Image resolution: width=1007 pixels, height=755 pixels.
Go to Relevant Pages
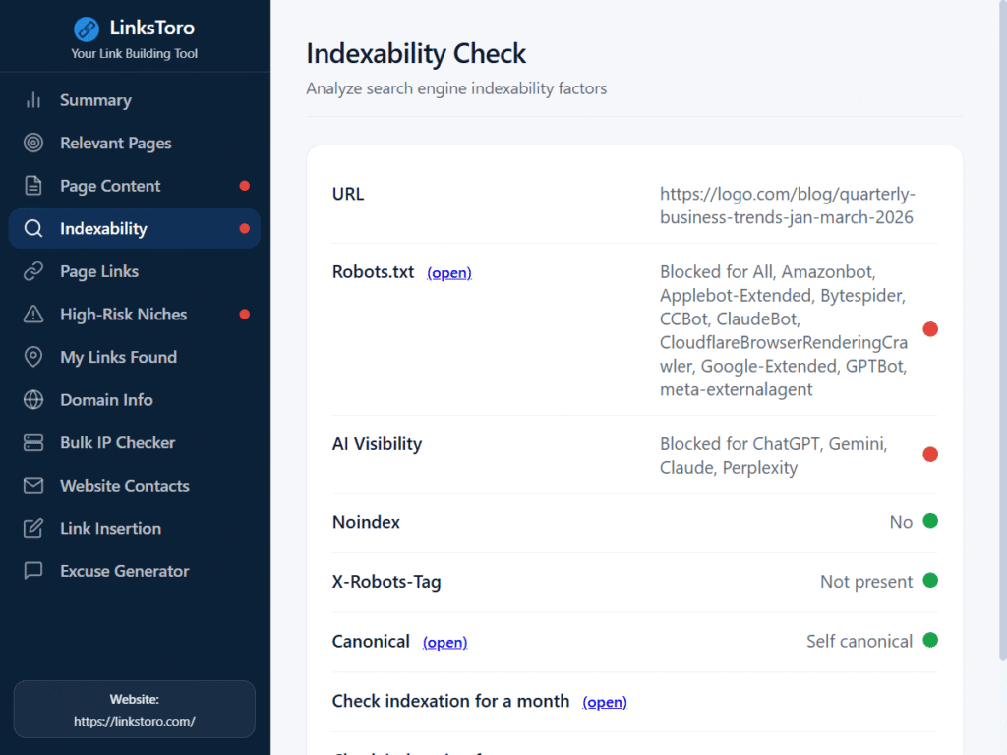pyautogui.click(x=134, y=143)
